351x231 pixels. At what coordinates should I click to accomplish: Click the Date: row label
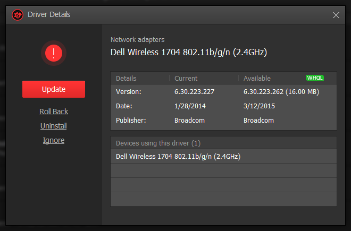point(124,106)
